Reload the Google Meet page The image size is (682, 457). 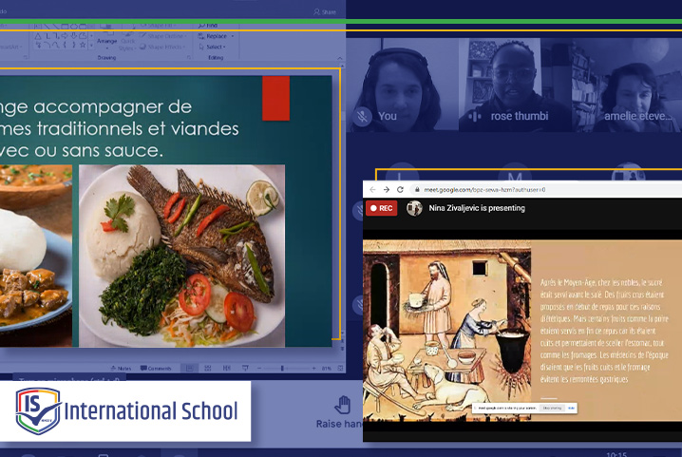click(x=399, y=190)
